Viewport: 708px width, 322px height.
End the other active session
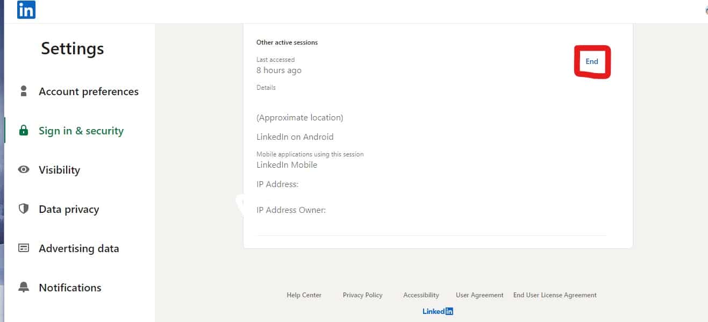[592, 61]
